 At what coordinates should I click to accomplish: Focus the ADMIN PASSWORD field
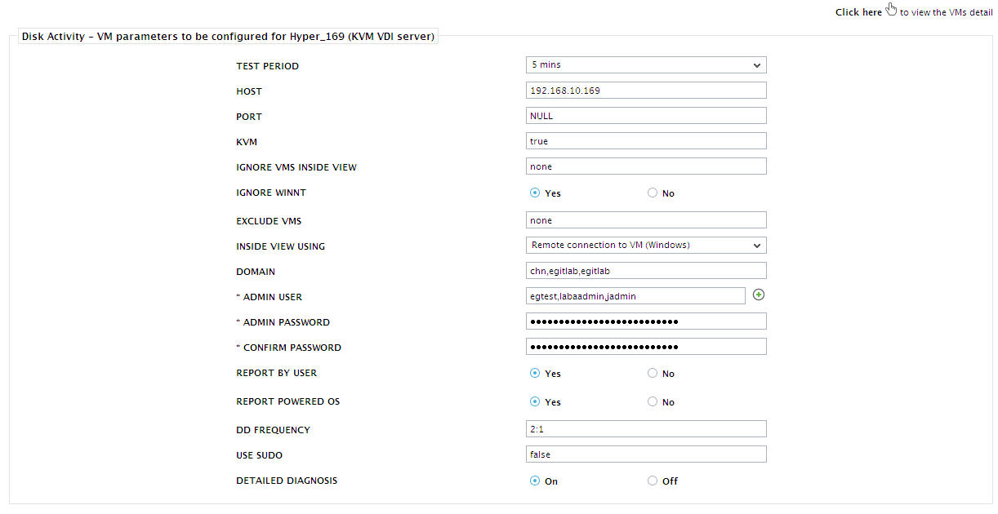646,321
